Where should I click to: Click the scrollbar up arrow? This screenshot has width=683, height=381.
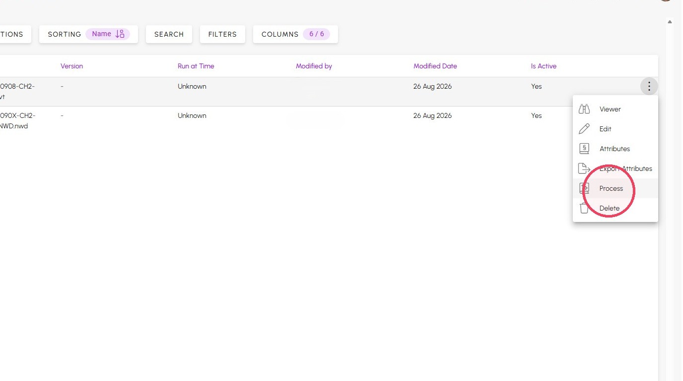click(670, 22)
